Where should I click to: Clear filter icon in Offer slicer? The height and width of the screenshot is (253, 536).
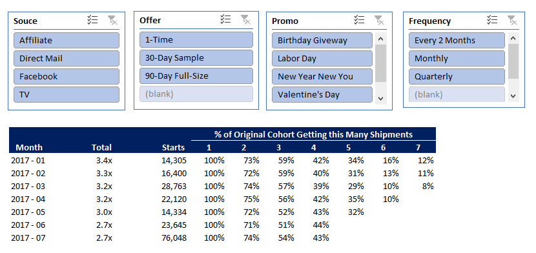point(245,19)
